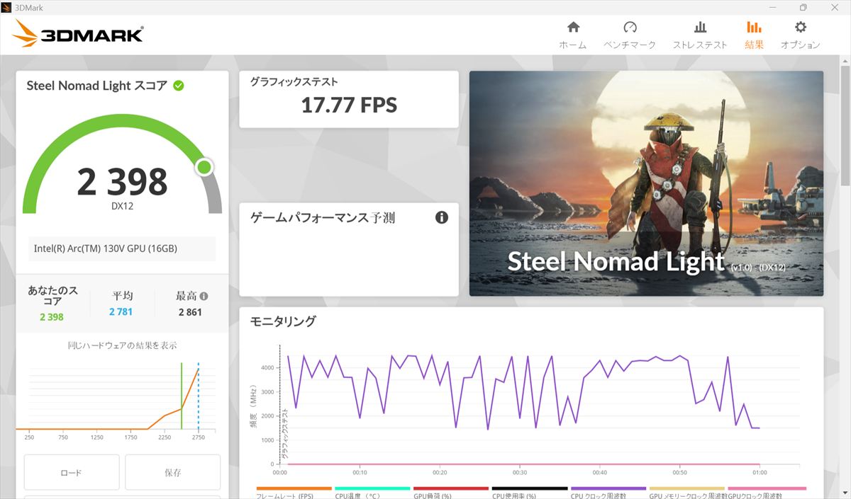Click the 3DMark logo
This screenshot has width=851, height=499.
(x=79, y=34)
